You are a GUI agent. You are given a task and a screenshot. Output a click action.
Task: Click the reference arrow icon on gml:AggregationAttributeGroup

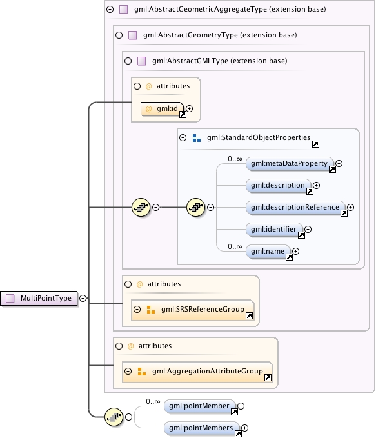[x=268, y=377]
